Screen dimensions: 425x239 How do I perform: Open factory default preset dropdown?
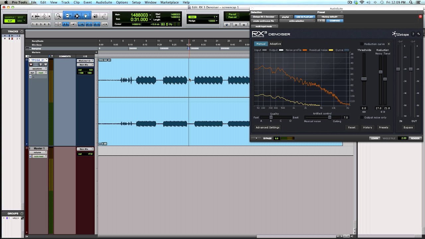pos(330,17)
